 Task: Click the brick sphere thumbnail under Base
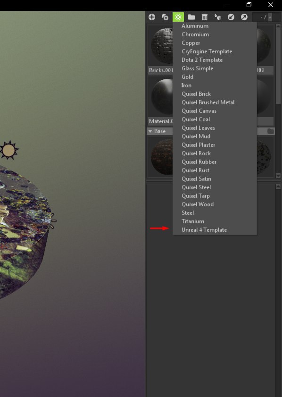162,157
